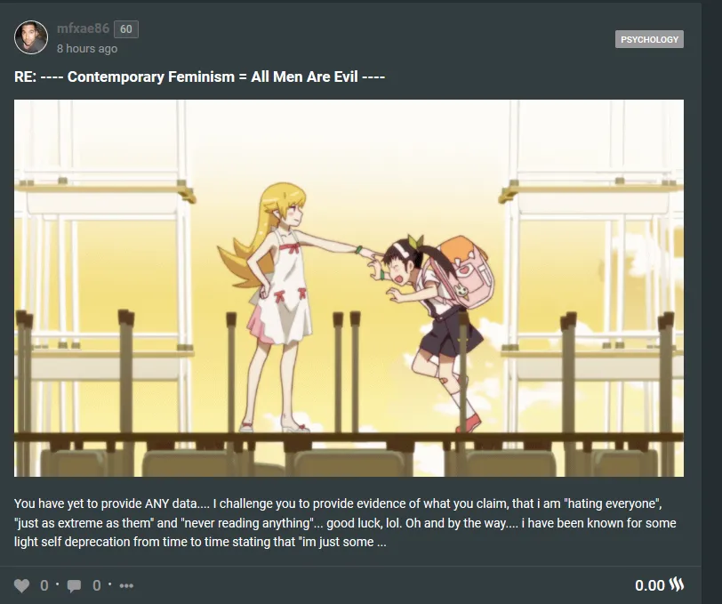Click the Steem logo next to payout
This screenshot has width=722, height=604.
pos(676,584)
